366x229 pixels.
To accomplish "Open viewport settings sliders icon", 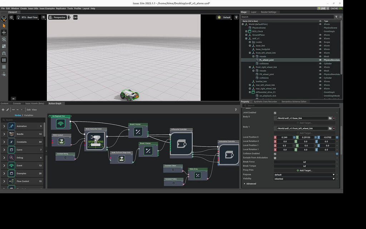I will 11,17.
